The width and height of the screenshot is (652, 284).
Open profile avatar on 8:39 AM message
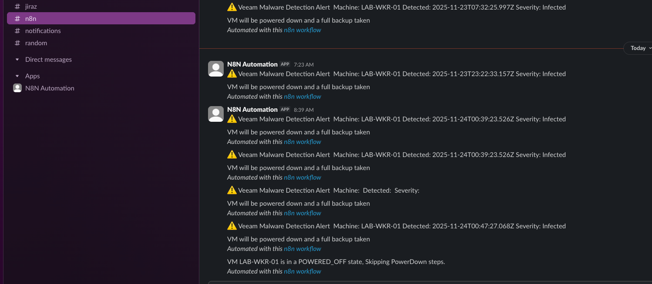[x=216, y=114]
